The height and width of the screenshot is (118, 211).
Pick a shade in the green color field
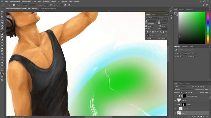point(192,28)
